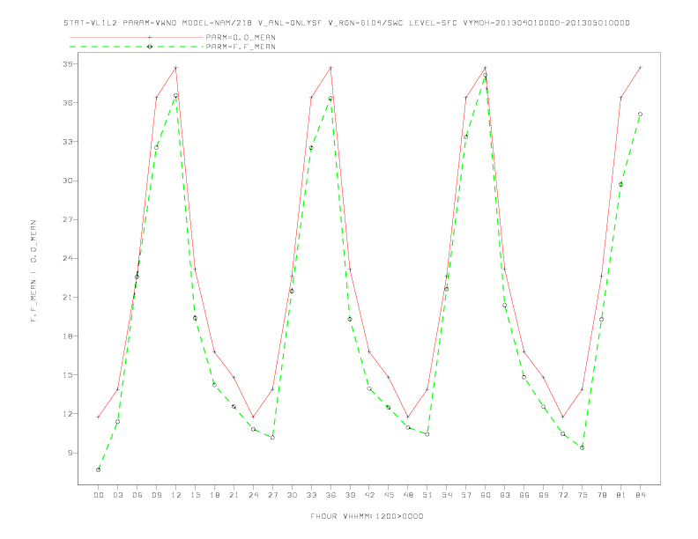Image resolution: width=698 pixels, height=539 pixels.
Task: Click the x-axis forecast hour label 15
Action: (195, 495)
